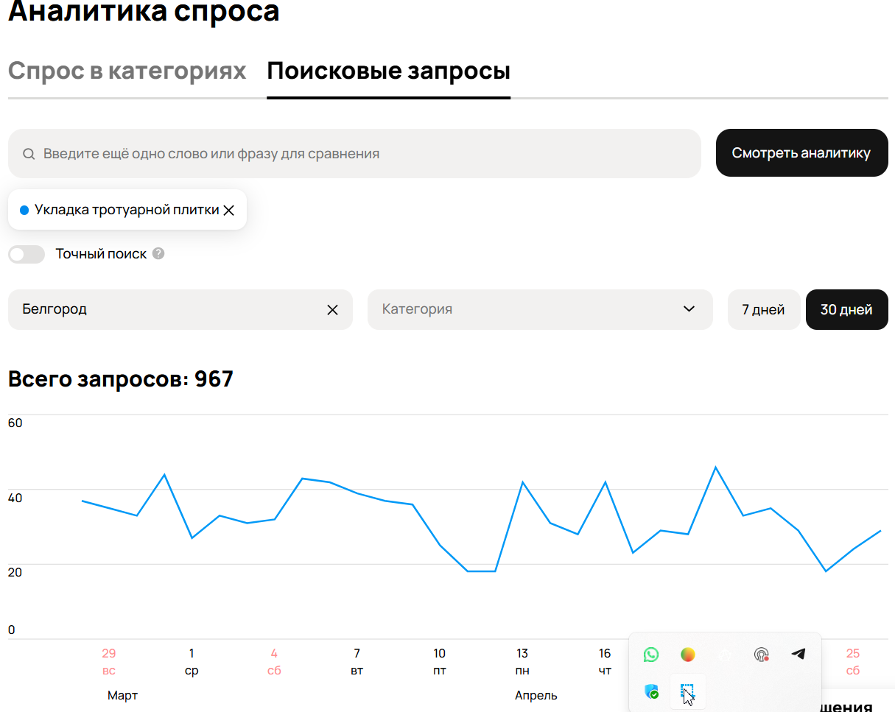Click the Telegram paper plane tray icon

point(799,654)
